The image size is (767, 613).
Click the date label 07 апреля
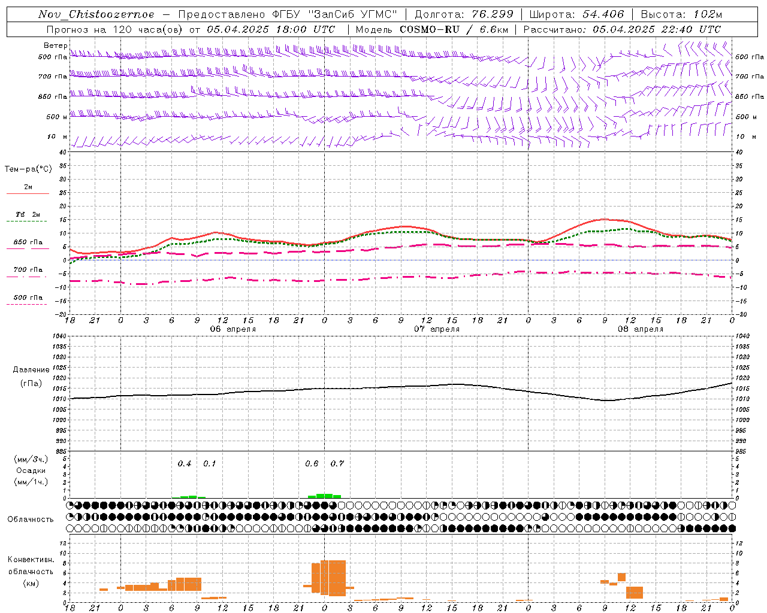[437, 329]
